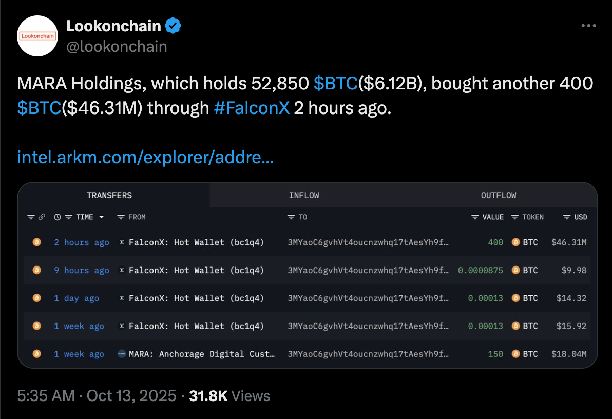
Task: Click the Lookonchain profile avatar
Action: [37, 36]
